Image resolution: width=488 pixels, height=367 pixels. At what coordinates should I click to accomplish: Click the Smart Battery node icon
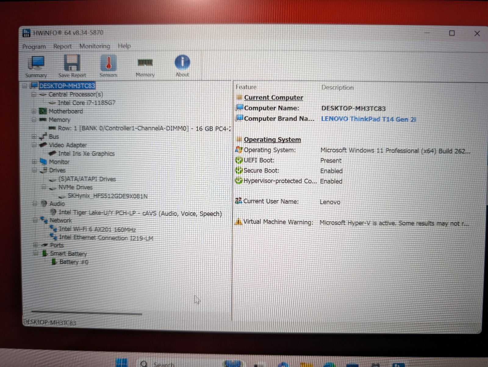point(45,253)
